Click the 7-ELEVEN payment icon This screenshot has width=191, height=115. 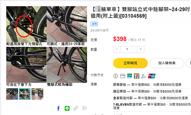coord(137,76)
